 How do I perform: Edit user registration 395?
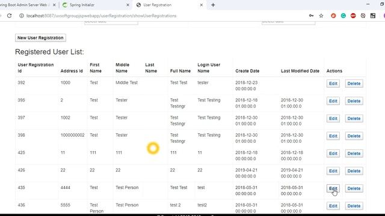(333, 101)
